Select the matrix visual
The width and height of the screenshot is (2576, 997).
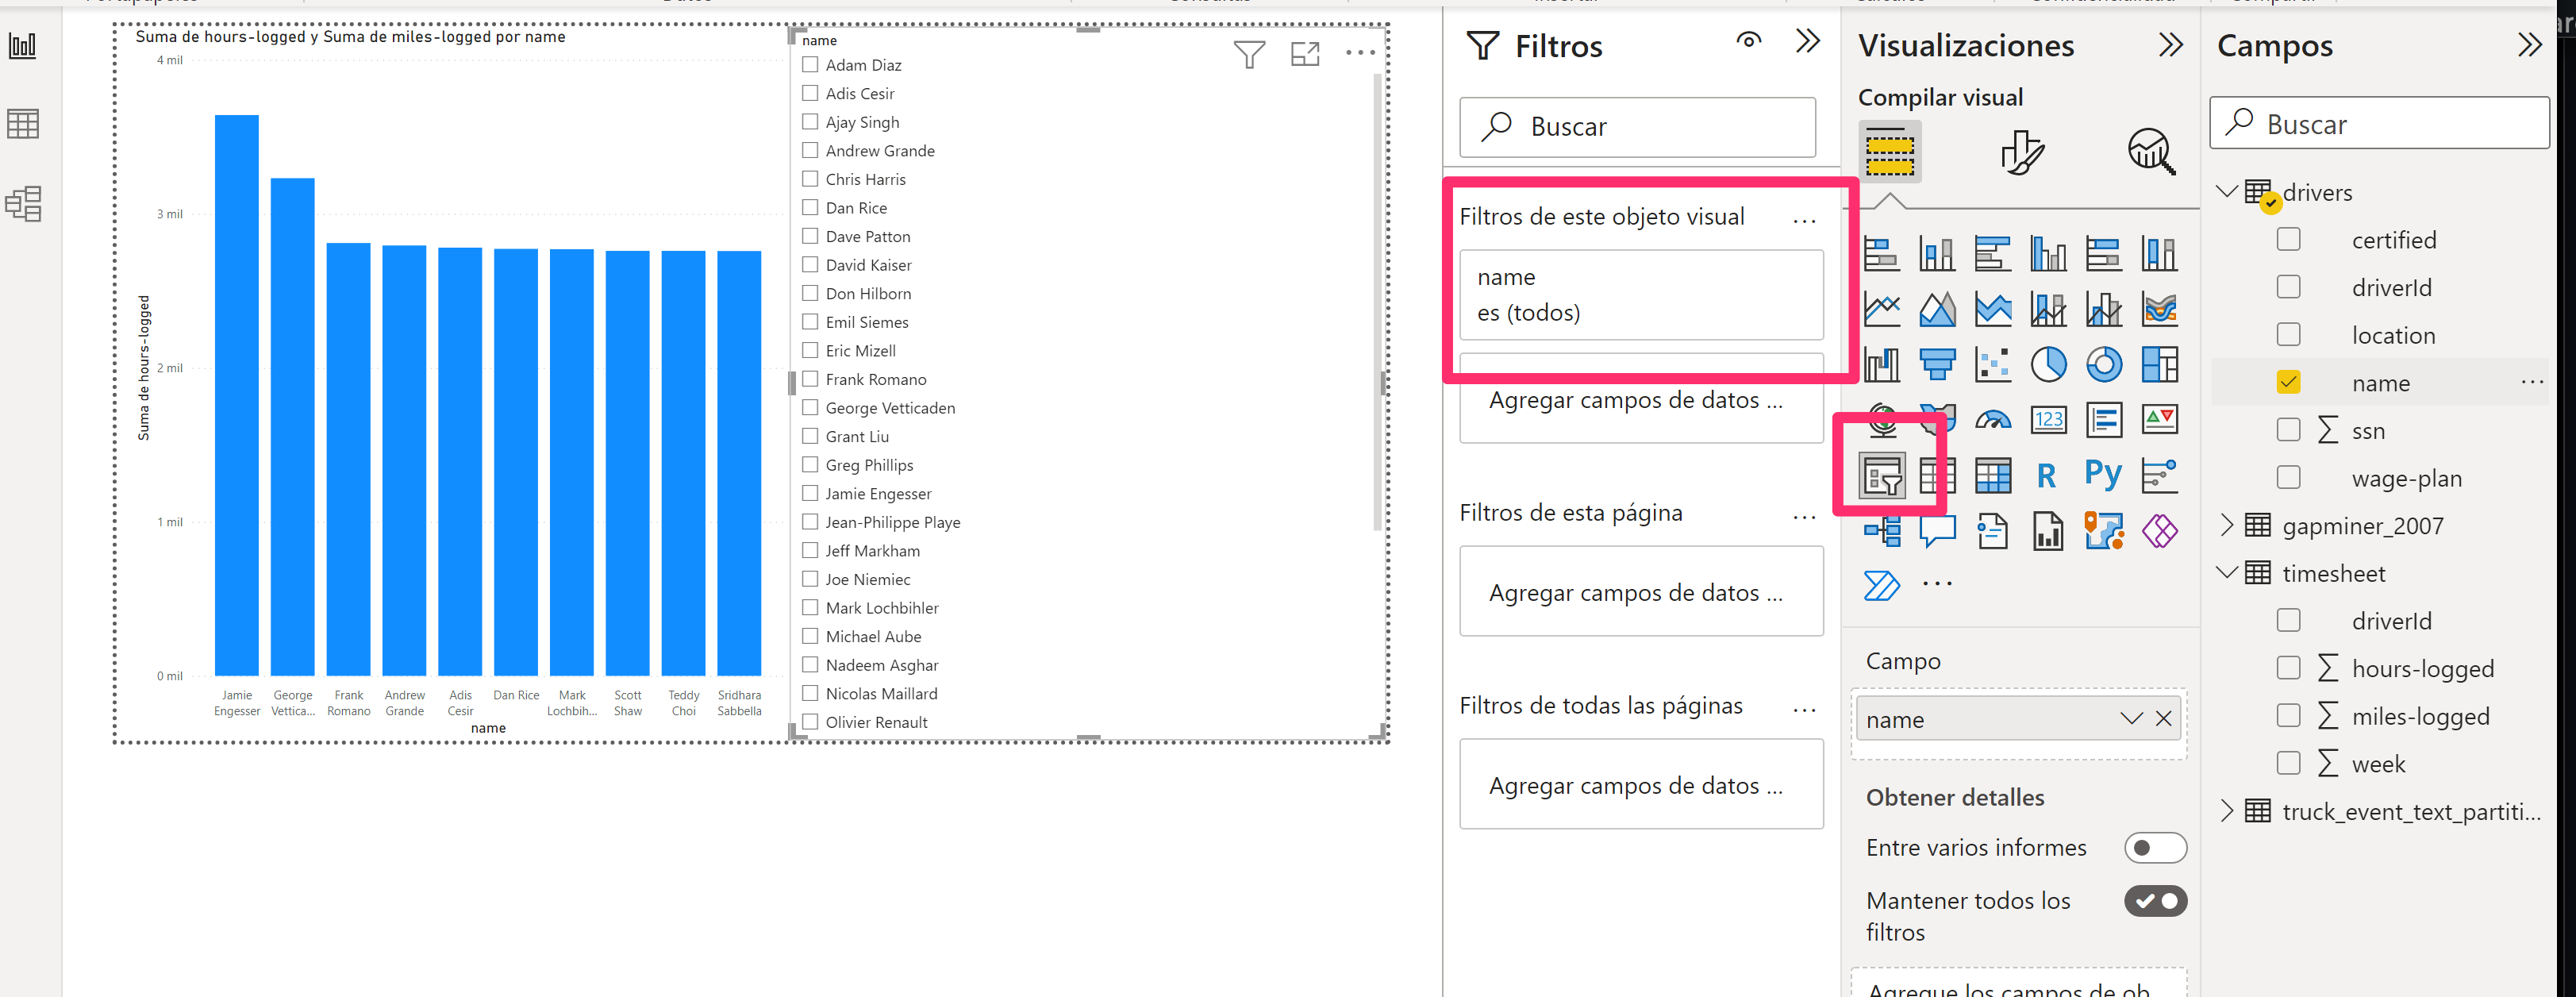[x=1993, y=476]
